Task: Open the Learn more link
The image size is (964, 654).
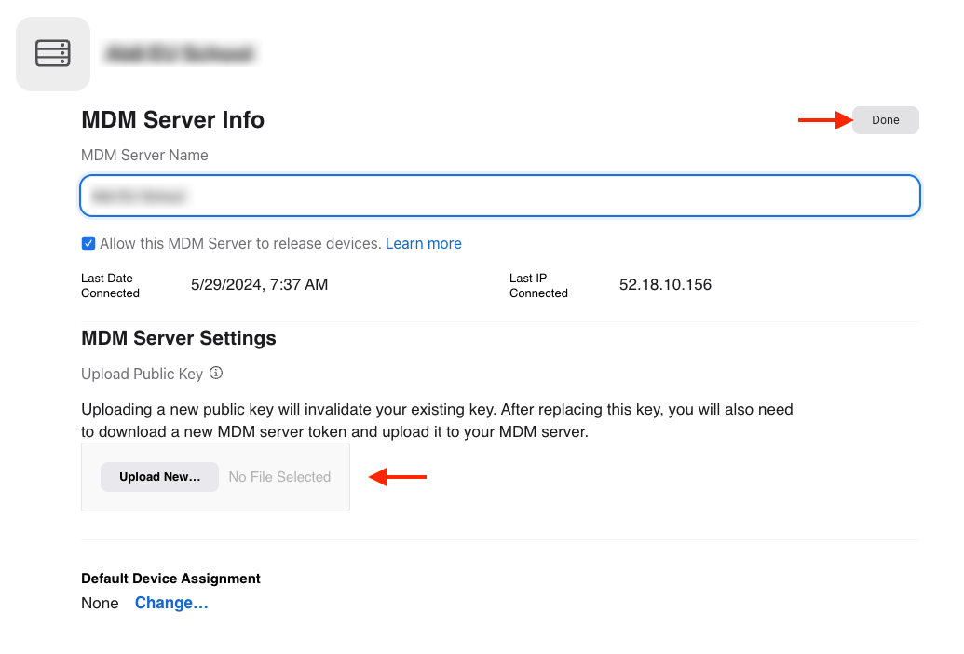Action: (x=423, y=243)
